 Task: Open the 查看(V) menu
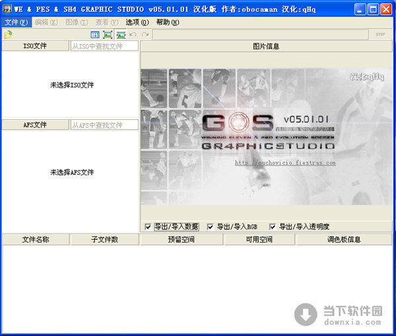coord(107,22)
